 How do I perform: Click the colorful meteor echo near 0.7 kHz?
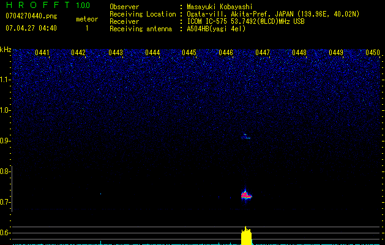(x=246, y=195)
